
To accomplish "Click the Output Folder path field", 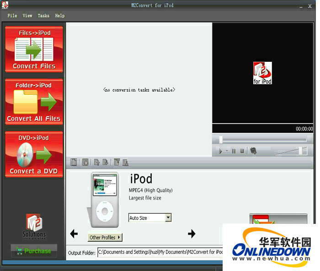I will pyautogui.click(x=160, y=252).
